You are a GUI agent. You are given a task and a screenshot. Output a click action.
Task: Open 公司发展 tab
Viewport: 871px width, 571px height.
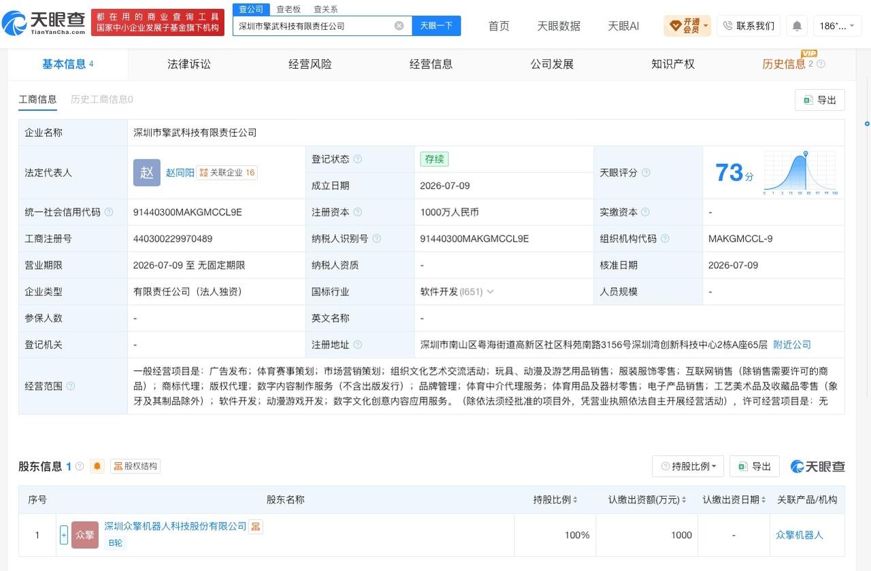pos(552,64)
